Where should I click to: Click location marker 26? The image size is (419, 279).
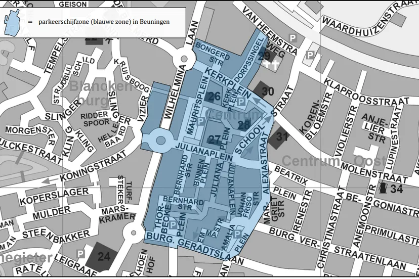point(214,97)
